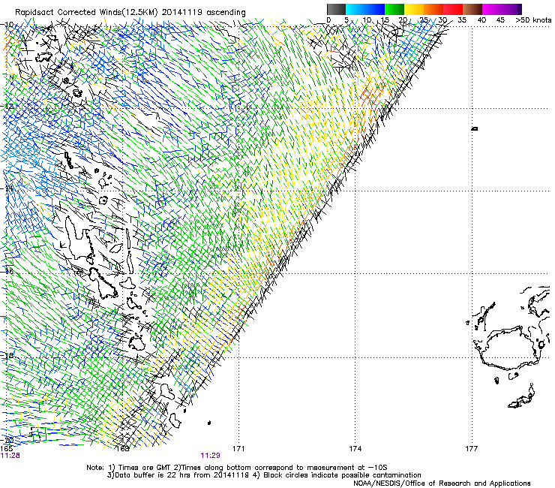Click the note line 'Times are GMT'

point(145,468)
